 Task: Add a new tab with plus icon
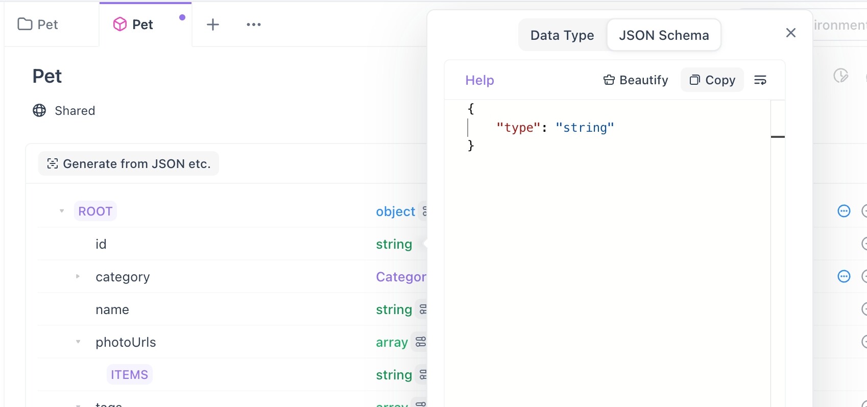click(213, 25)
